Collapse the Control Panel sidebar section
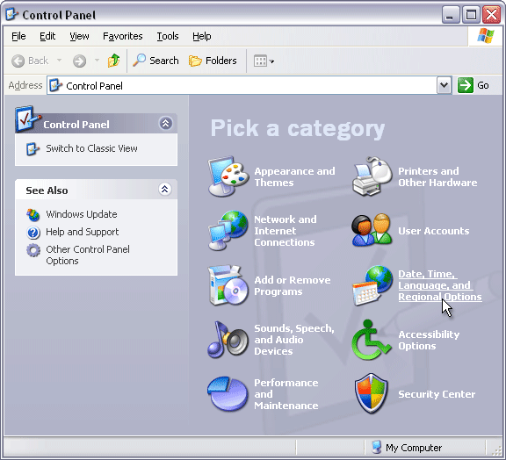The height and width of the screenshot is (460, 506). point(165,123)
